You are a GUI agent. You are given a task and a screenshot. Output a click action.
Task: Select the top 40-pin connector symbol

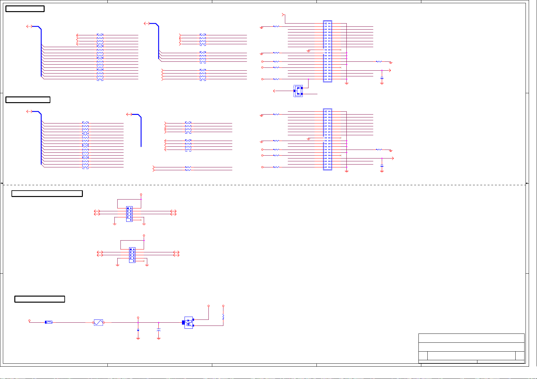pyautogui.click(x=327, y=52)
